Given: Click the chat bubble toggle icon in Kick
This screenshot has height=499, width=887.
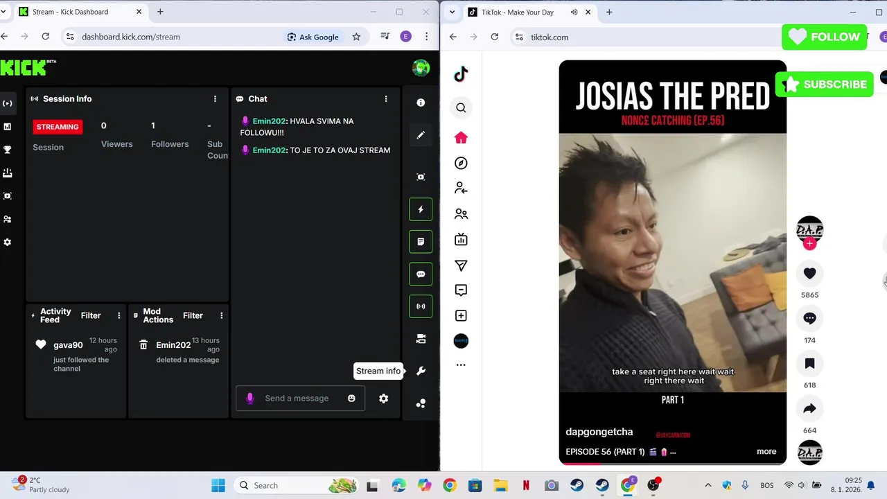Looking at the screenshot, I should pyautogui.click(x=421, y=274).
